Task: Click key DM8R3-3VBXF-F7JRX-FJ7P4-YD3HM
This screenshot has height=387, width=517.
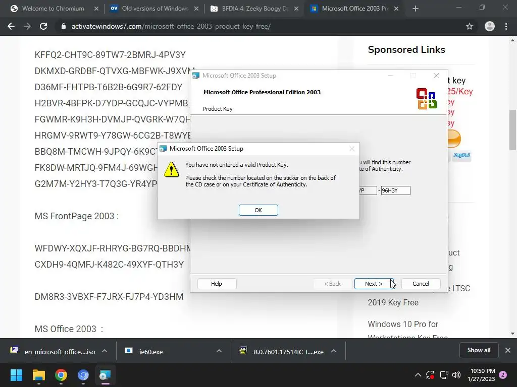Action: [x=109, y=296]
